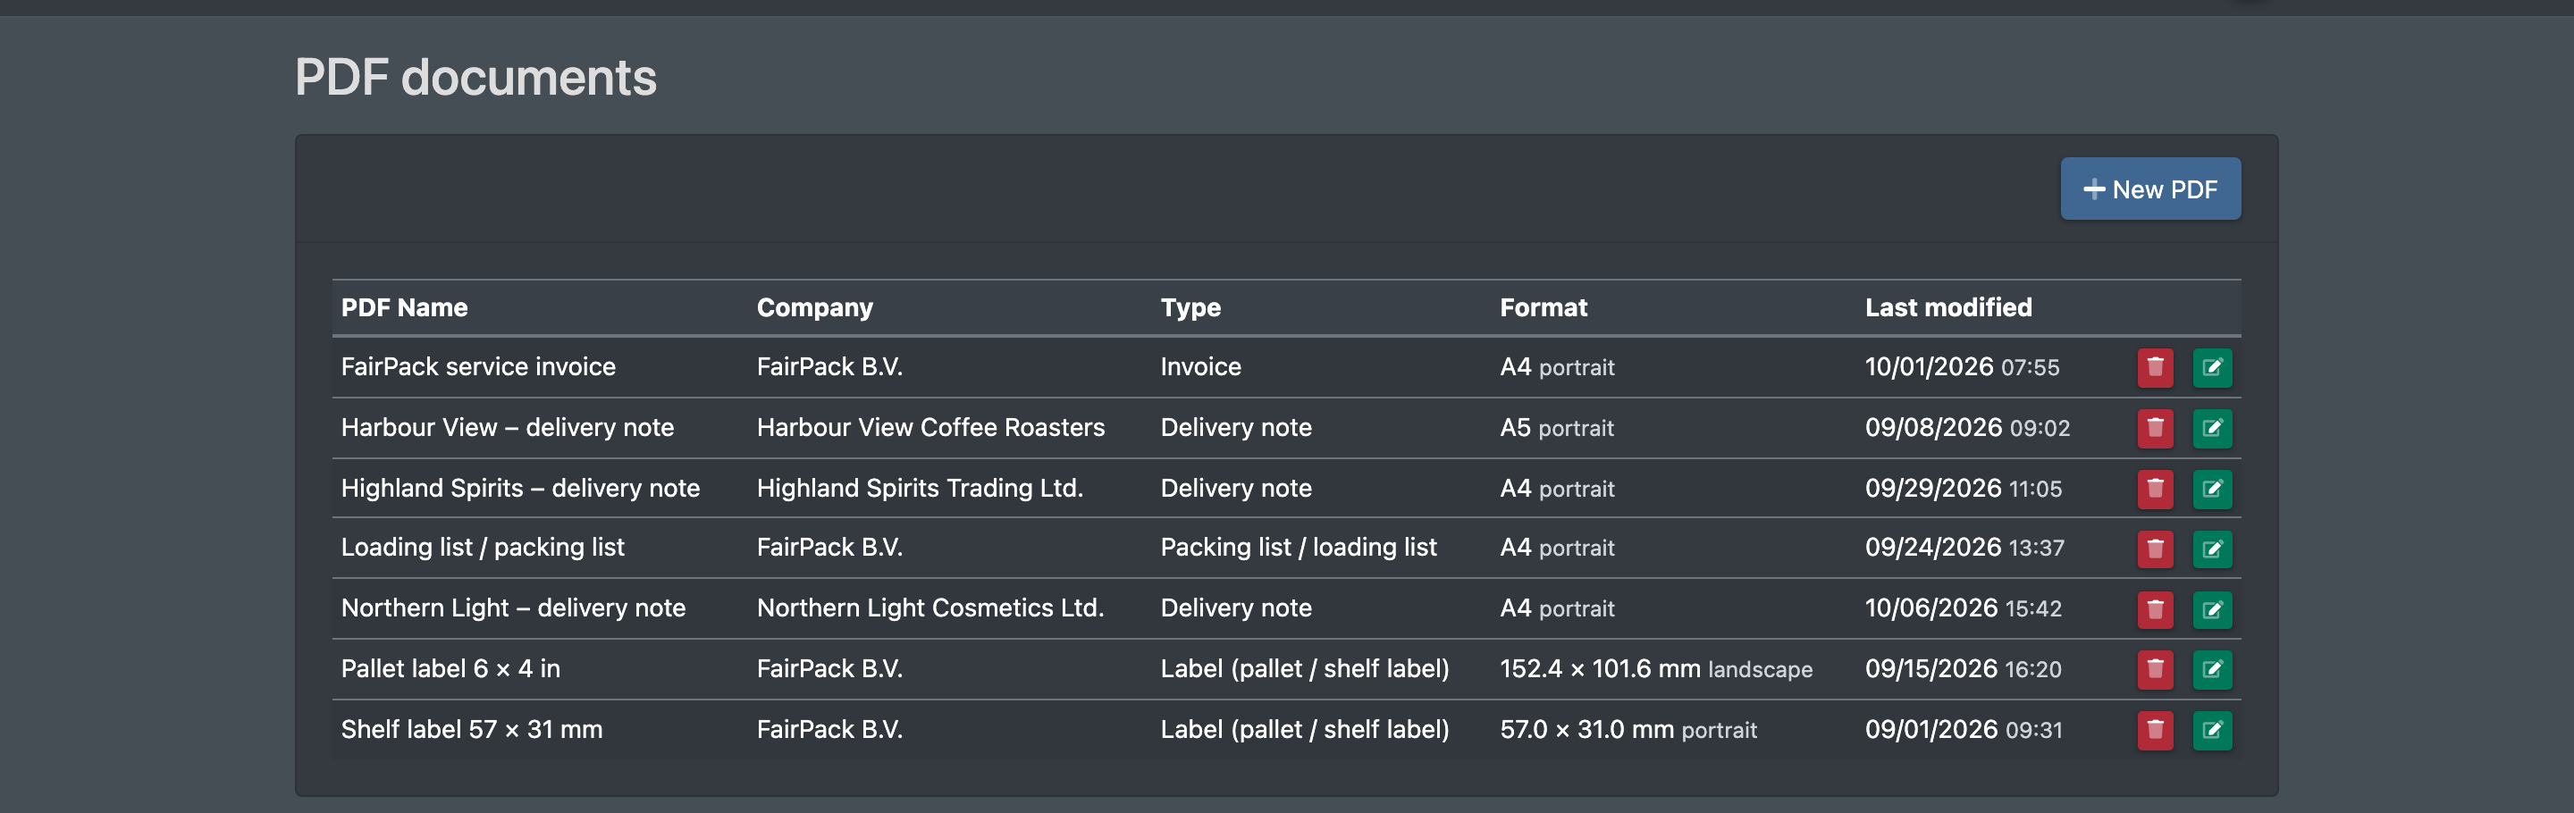
Task: Edit the Pallet label 6 × 4 in
Action: [2211, 669]
